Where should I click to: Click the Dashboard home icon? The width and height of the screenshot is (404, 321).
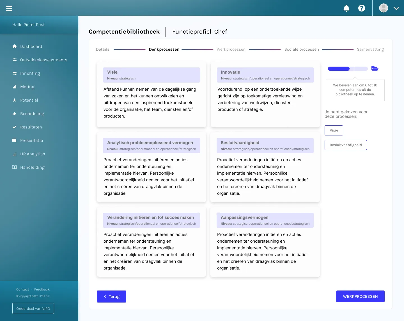(15, 46)
